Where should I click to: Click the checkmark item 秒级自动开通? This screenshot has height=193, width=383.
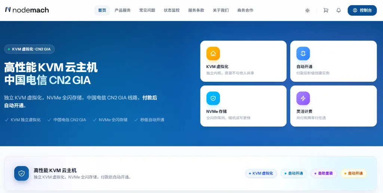pos(149,120)
